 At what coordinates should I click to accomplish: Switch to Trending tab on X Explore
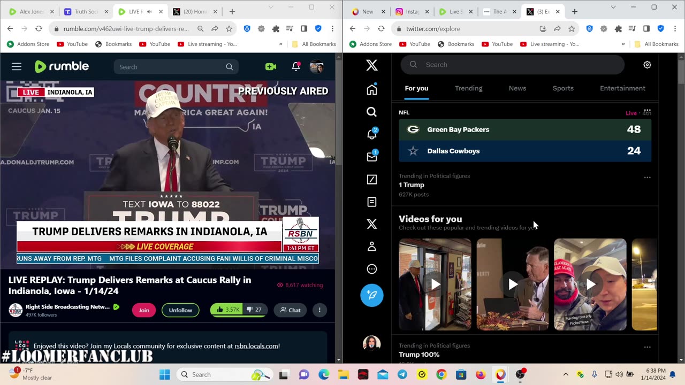point(468,88)
